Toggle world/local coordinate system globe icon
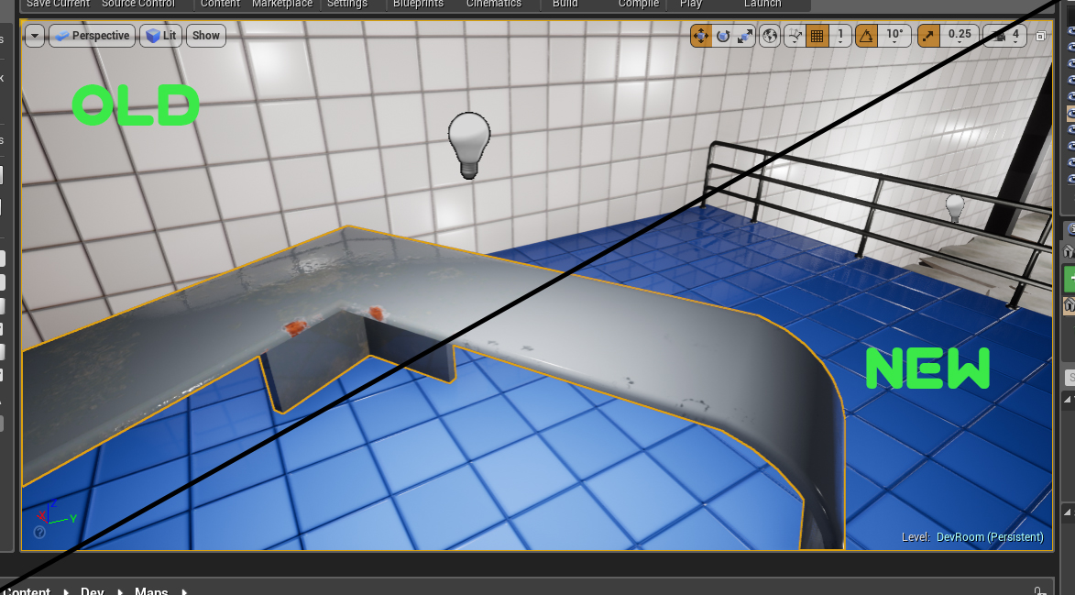The image size is (1075, 595). tap(770, 36)
